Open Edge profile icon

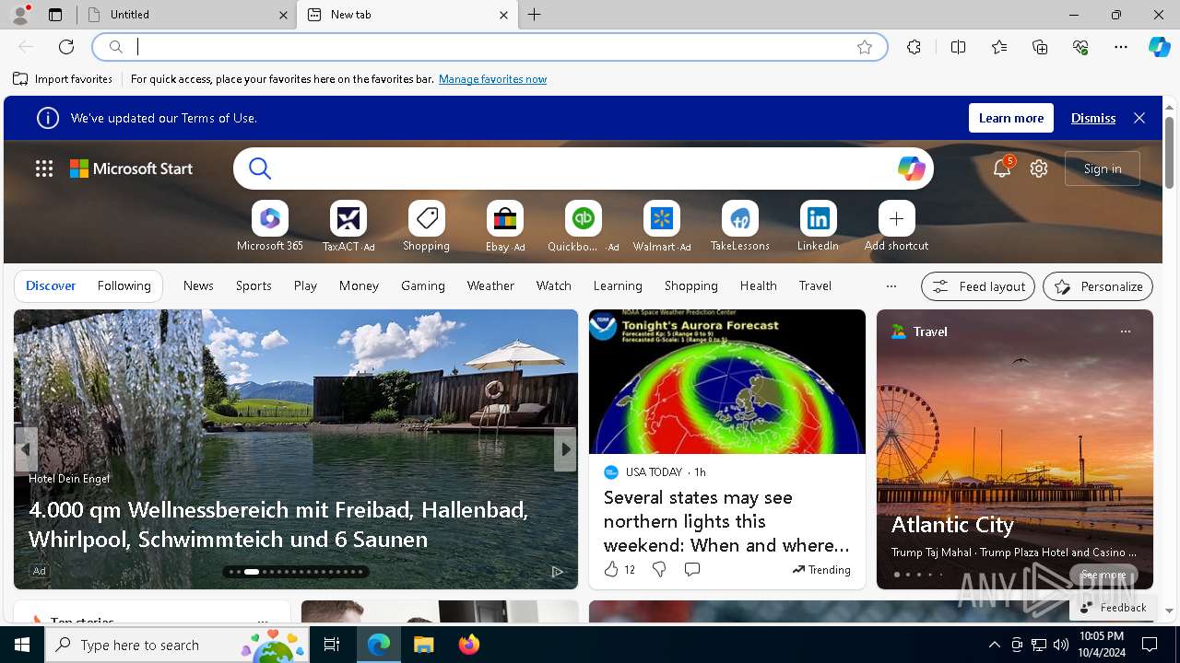tap(20, 14)
